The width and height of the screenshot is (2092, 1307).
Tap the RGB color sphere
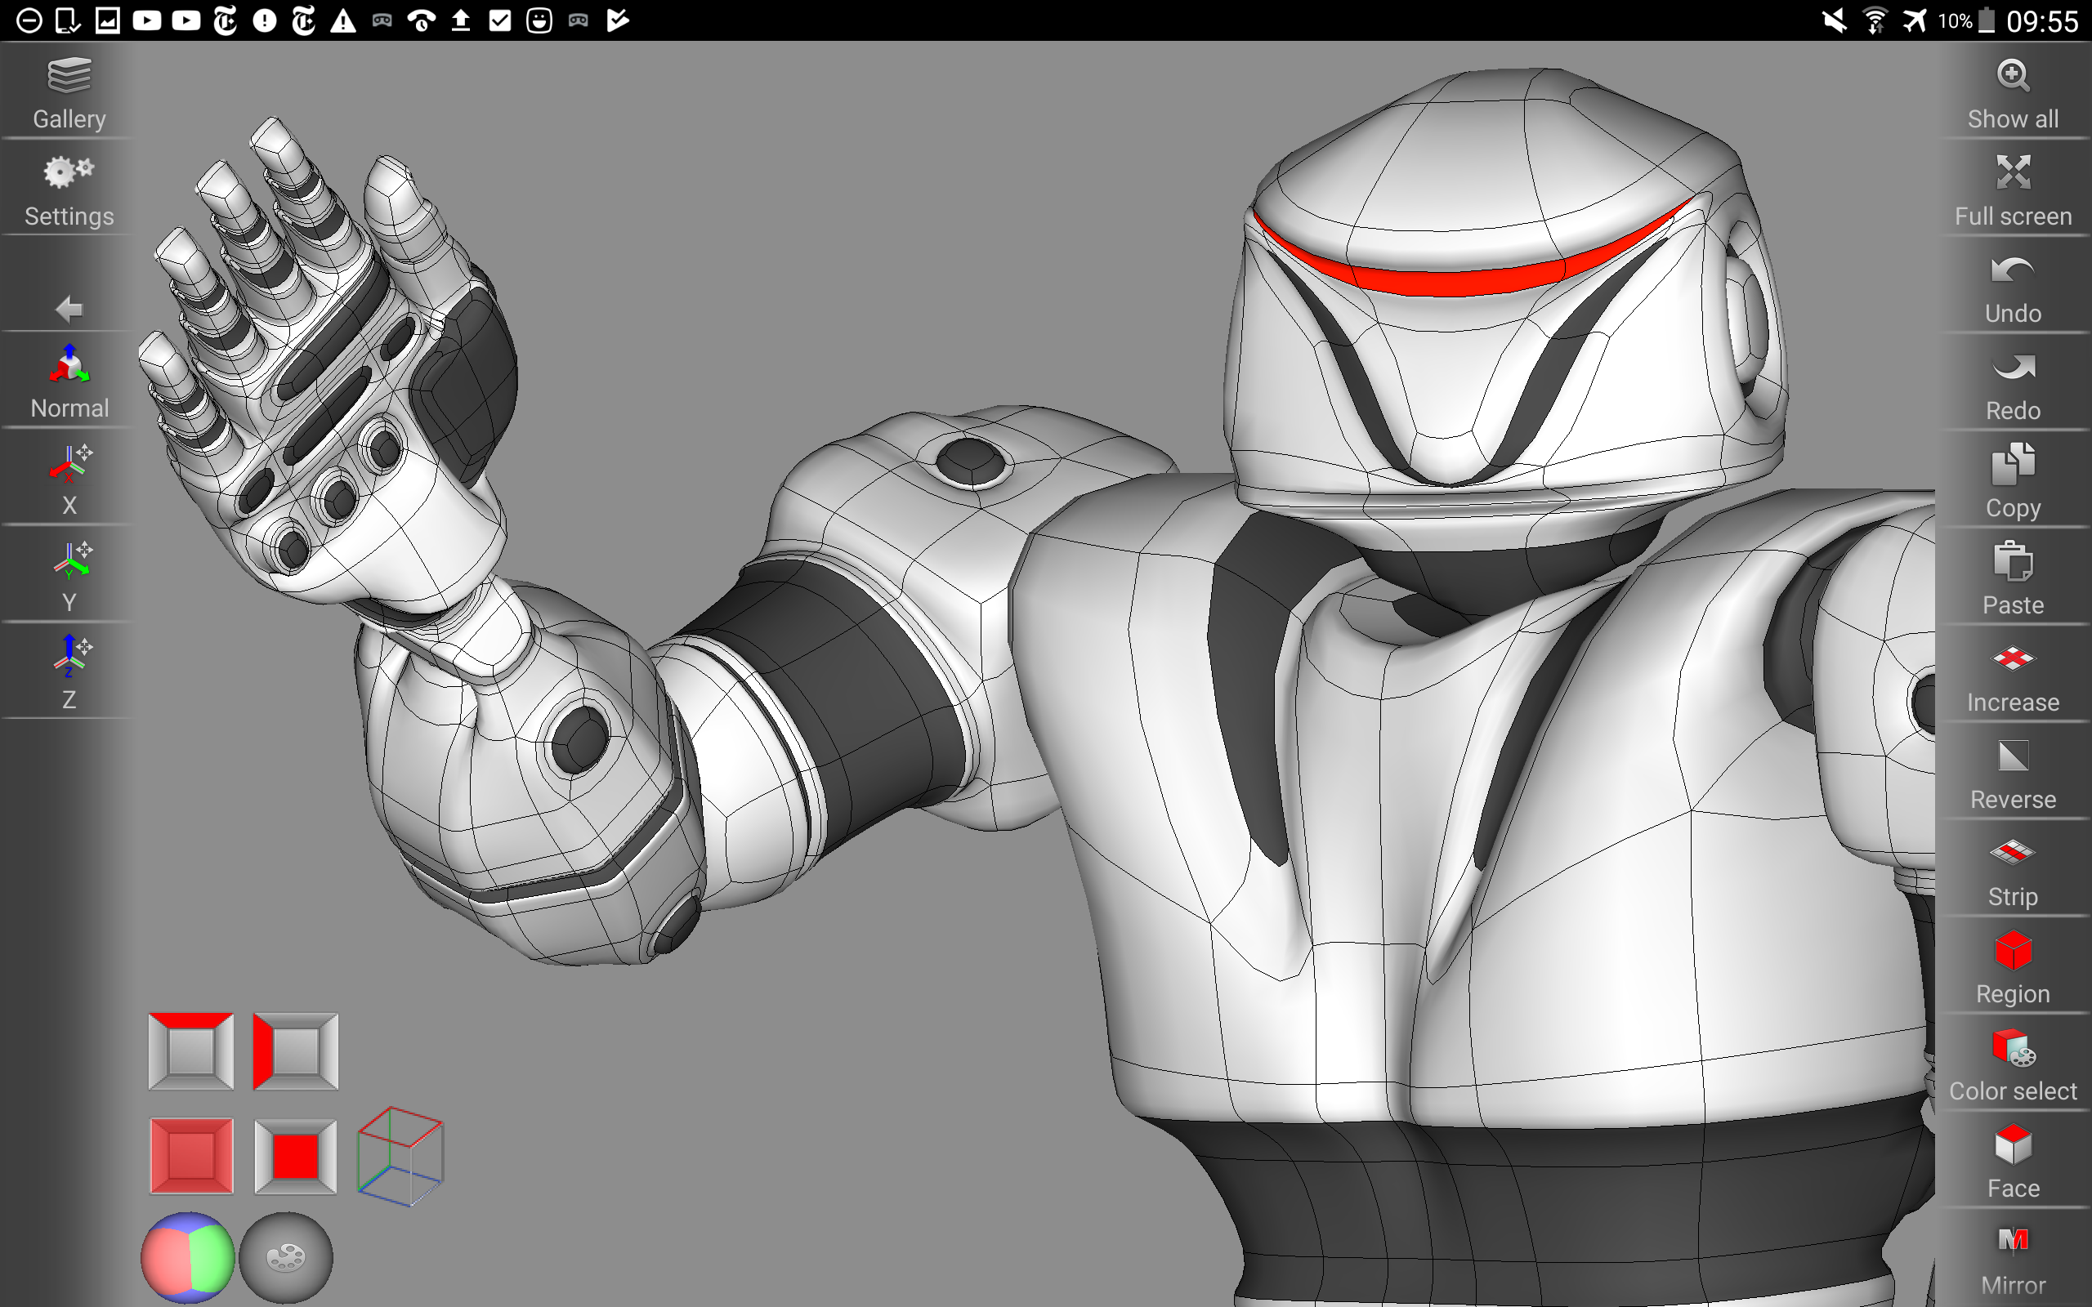pyautogui.click(x=188, y=1257)
